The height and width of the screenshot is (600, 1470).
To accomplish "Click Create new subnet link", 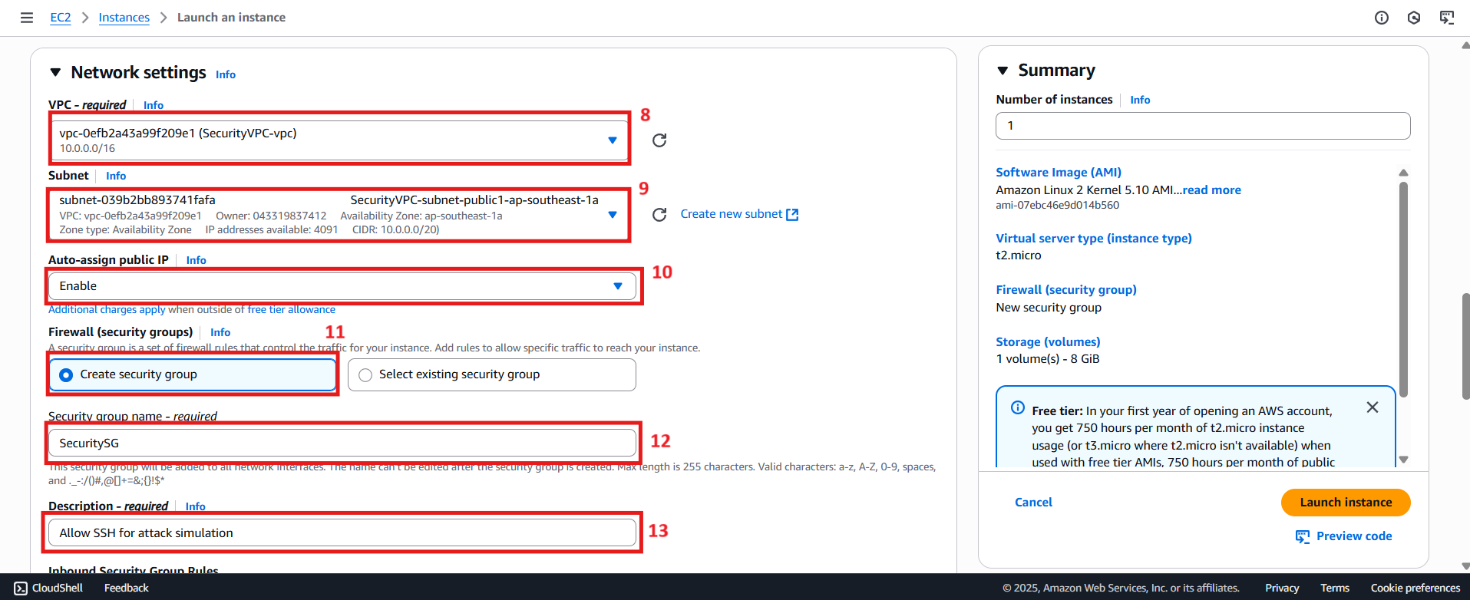I will coord(732,214).
